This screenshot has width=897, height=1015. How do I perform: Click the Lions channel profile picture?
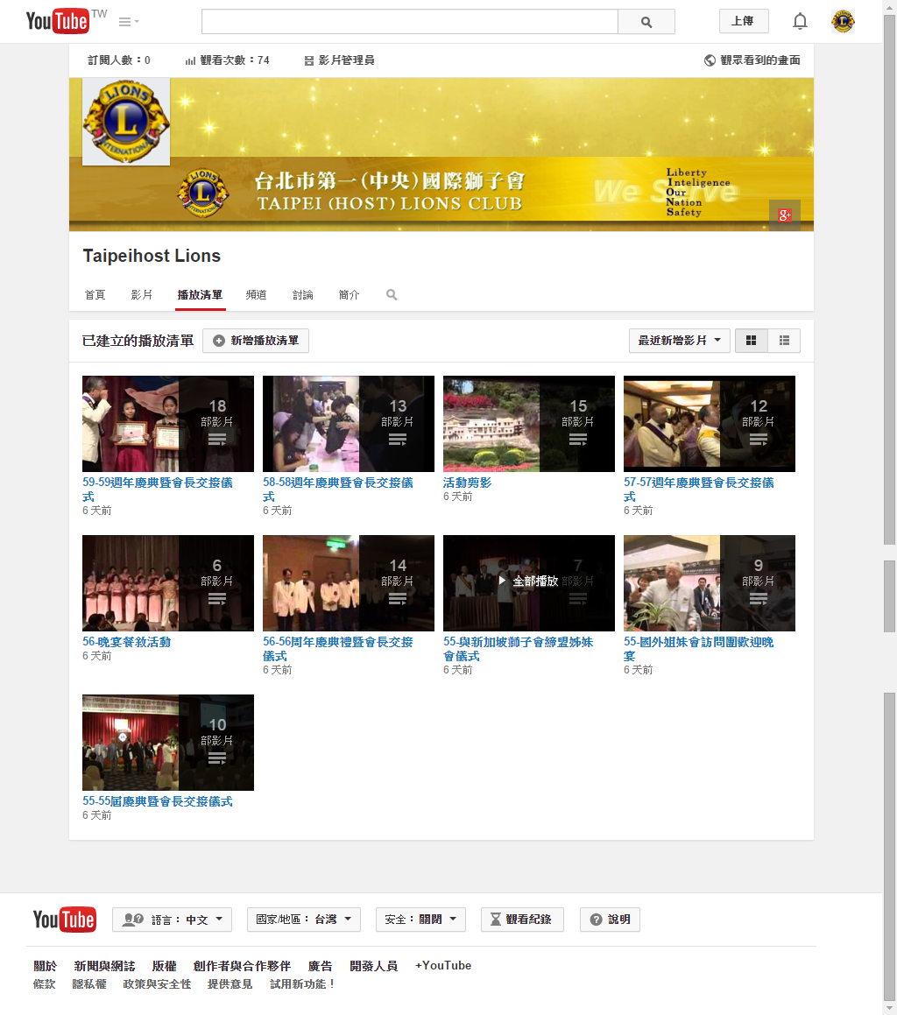[126, 121]
